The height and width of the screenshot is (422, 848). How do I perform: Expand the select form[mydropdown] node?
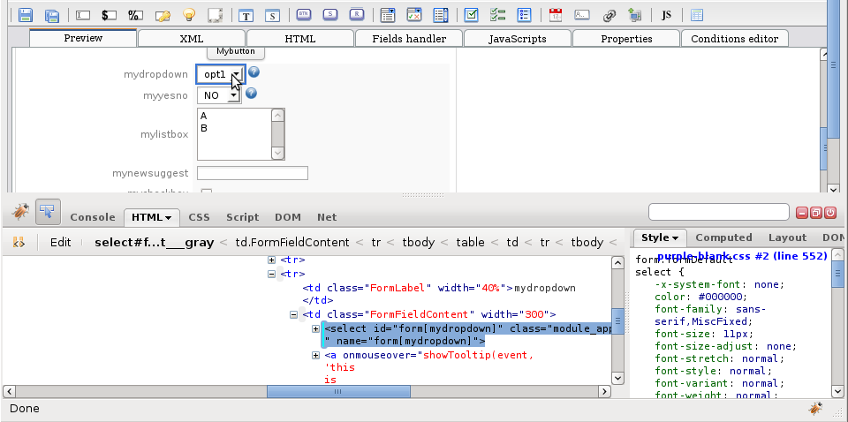coord(317,329)
